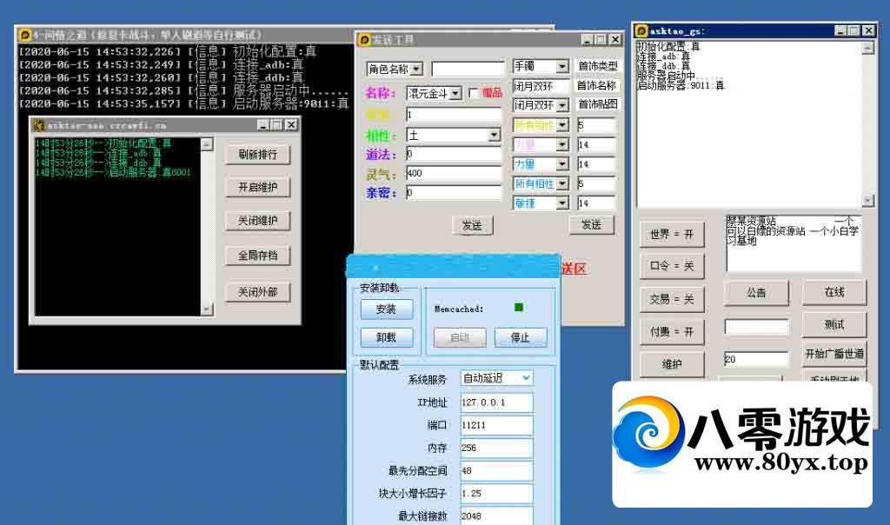The image size is (890, 525).
Task: Click the 道法 value field
Action: [x=454, y=154]
